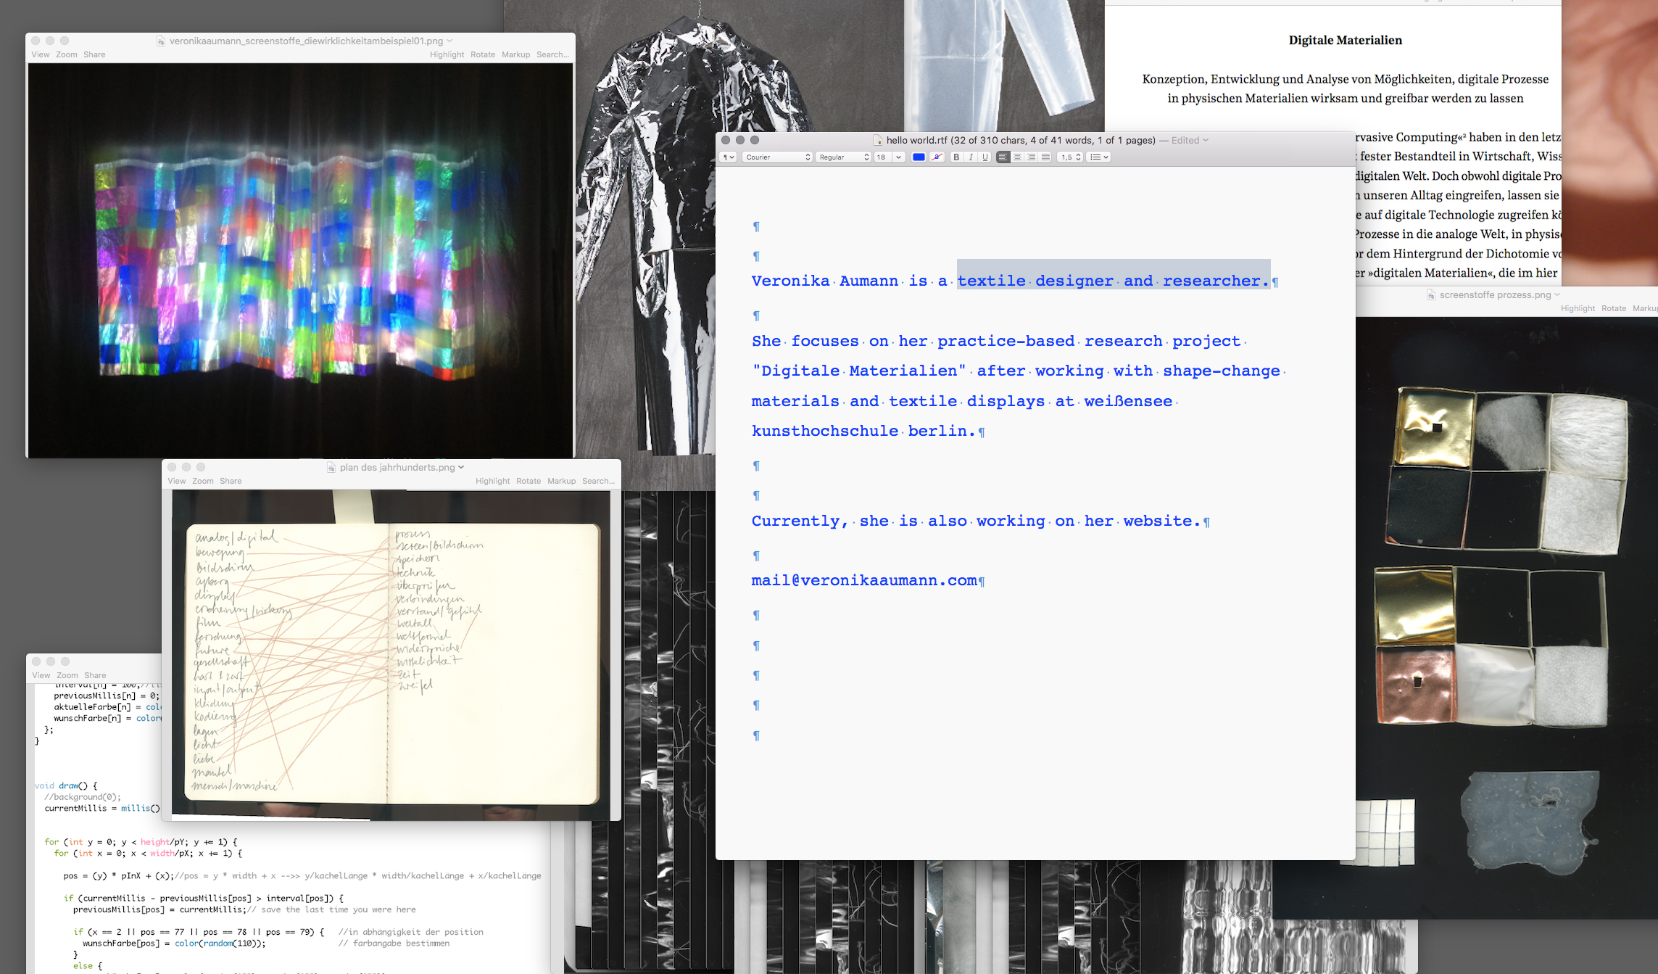The height and width of the screenshot is (974, 1658).
Task: Open Share in plan des jahrhunderts window
Action: pos(231,481)
